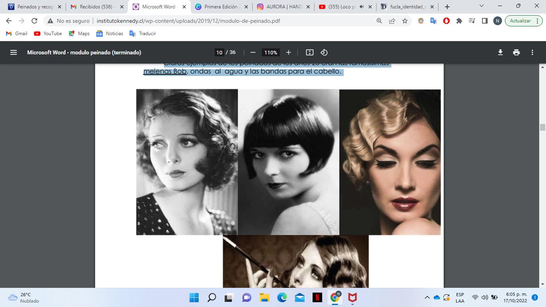The image size is (546, 307).
Task: Rotate the PDF counterclockwise
Action: pyautogui.click(x=324, y=52)
